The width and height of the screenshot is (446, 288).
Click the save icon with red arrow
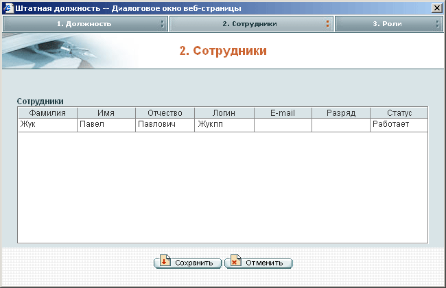coord(165,261)
